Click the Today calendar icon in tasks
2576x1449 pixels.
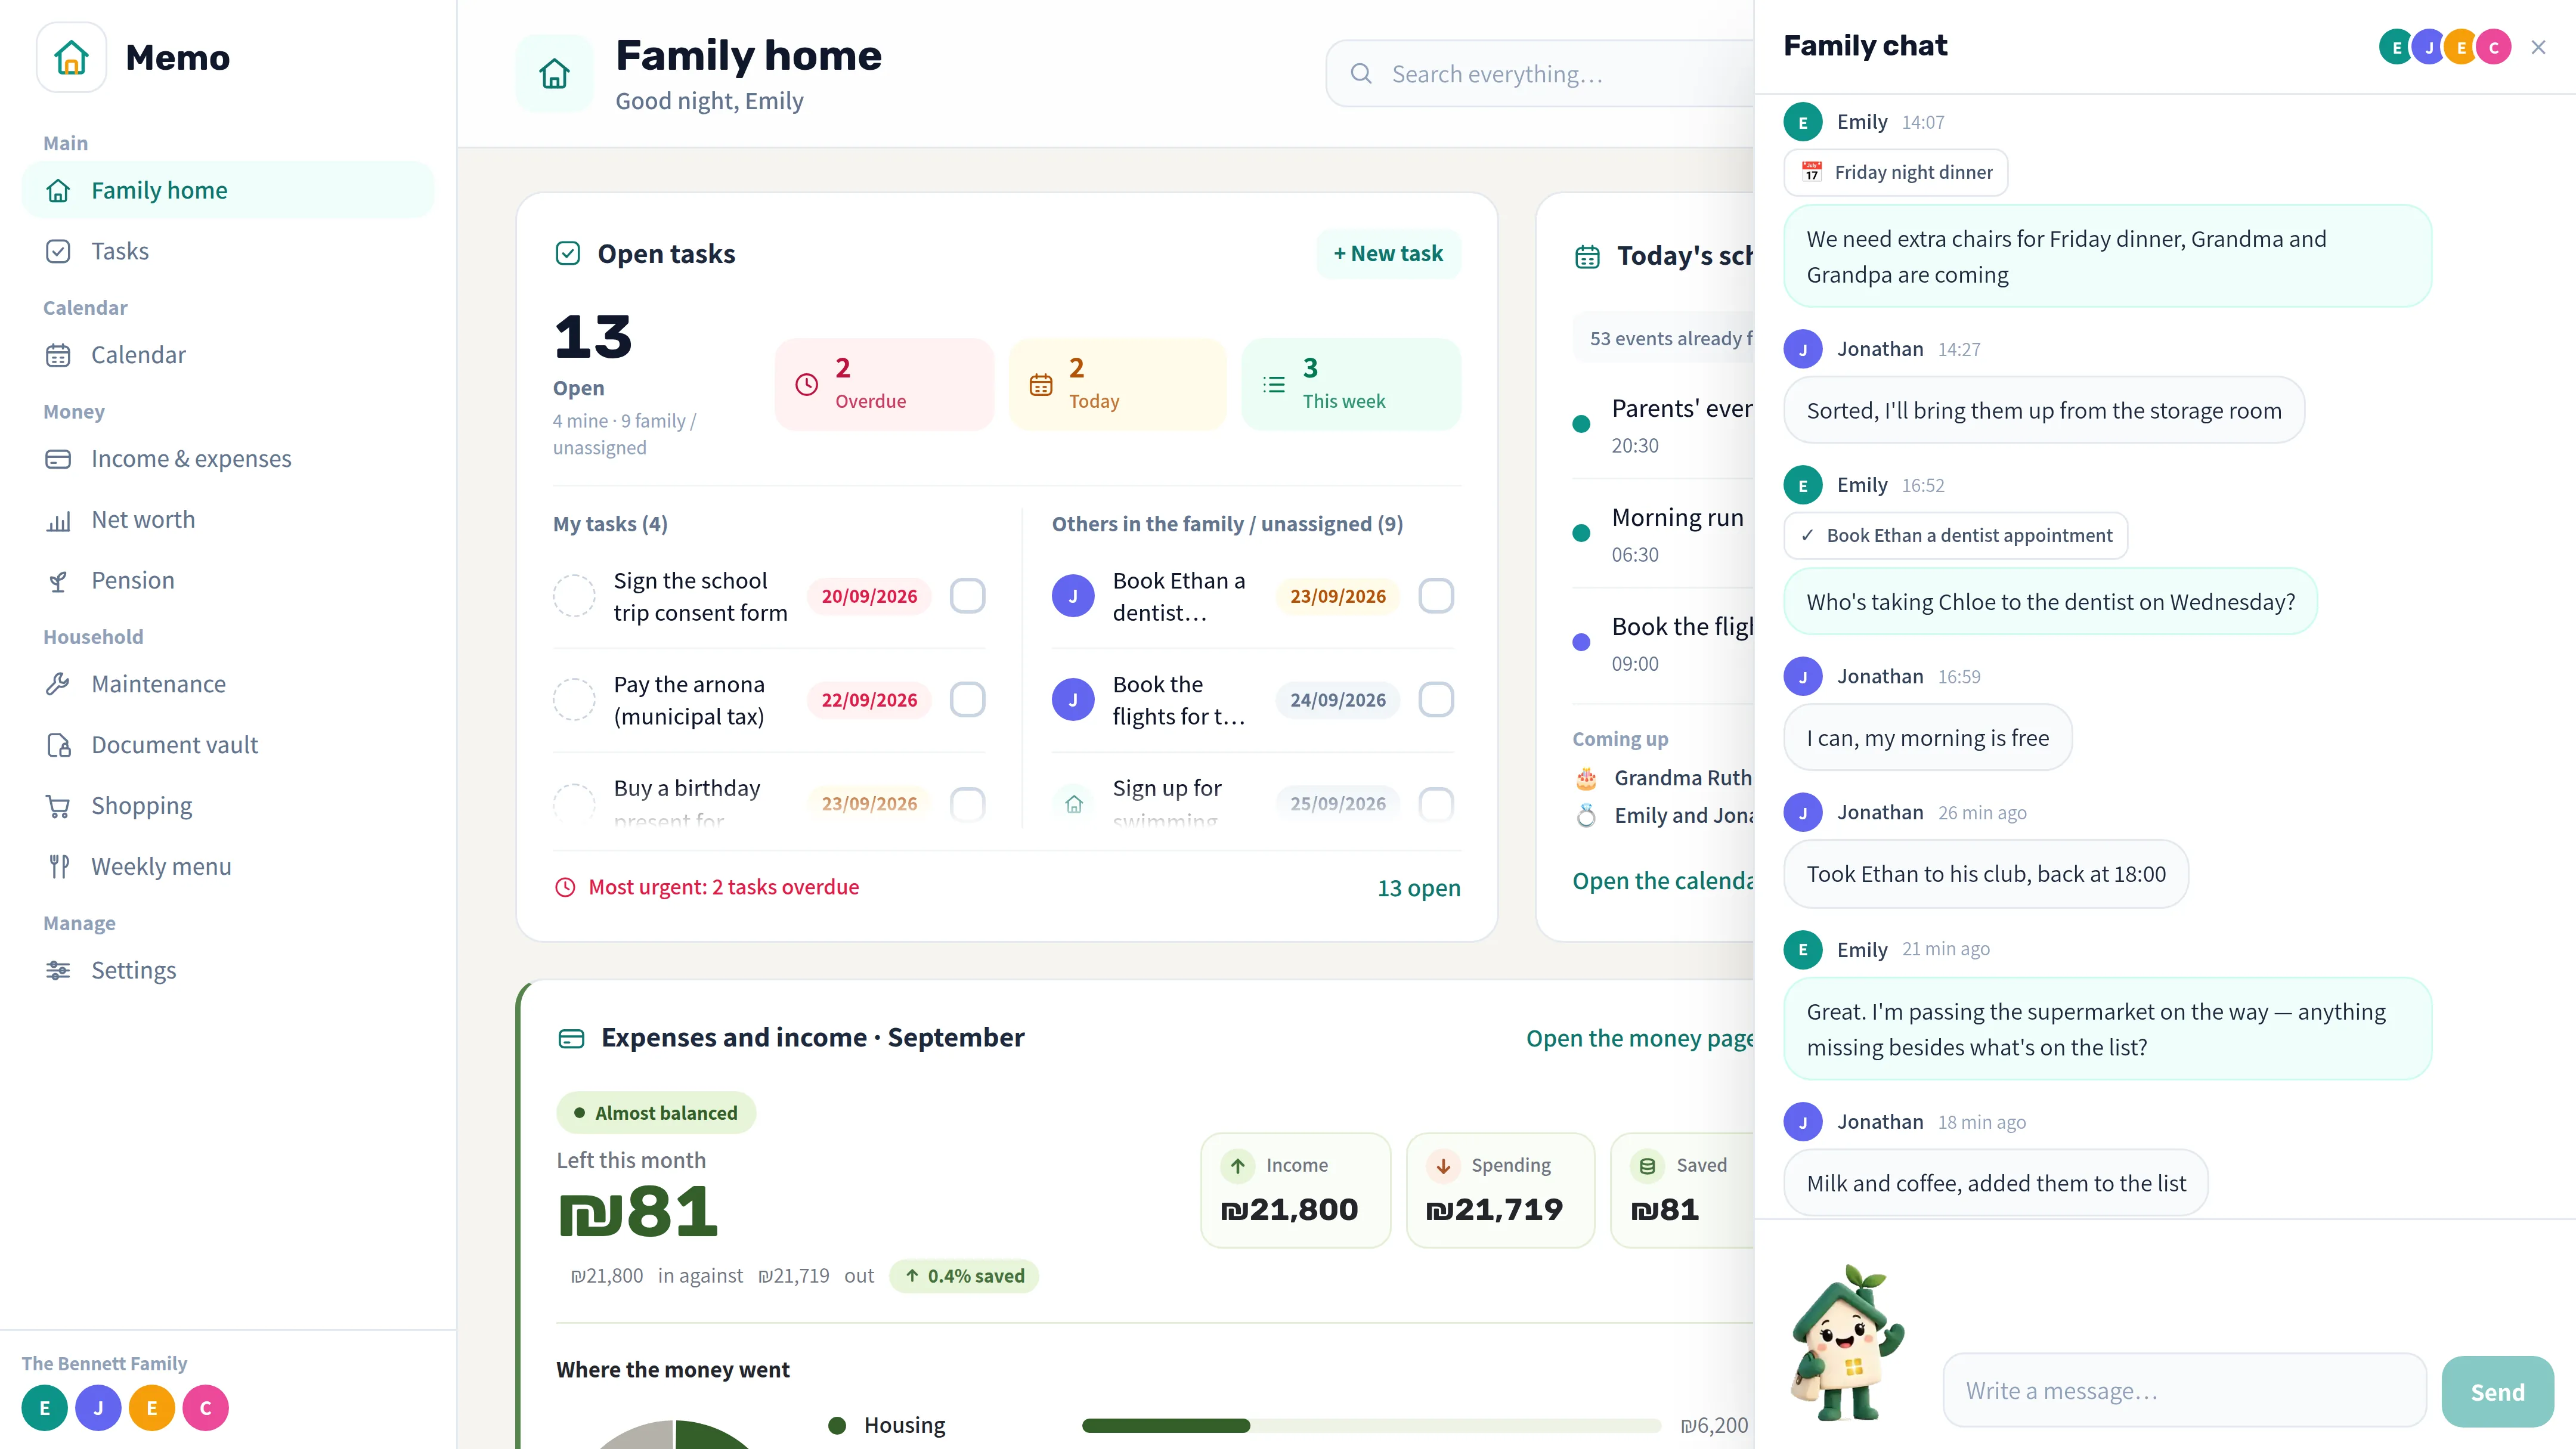(x=1041, y=384)
